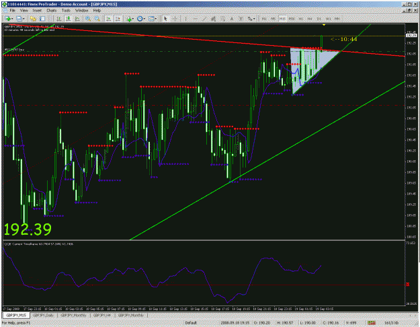Expand the Profiles dropdown arrow
The height and width of the screenshot is (327, 420).
[x=24, y=19]
